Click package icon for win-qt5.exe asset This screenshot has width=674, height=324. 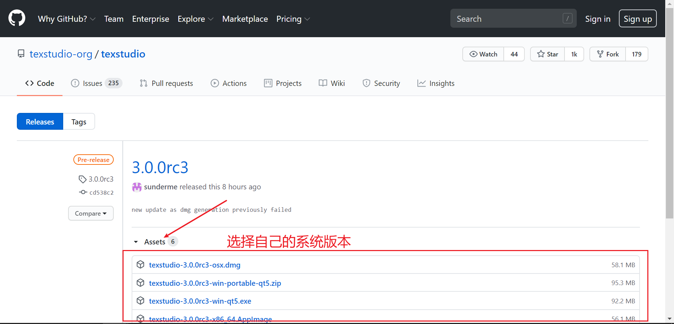(x=140, y=301)
